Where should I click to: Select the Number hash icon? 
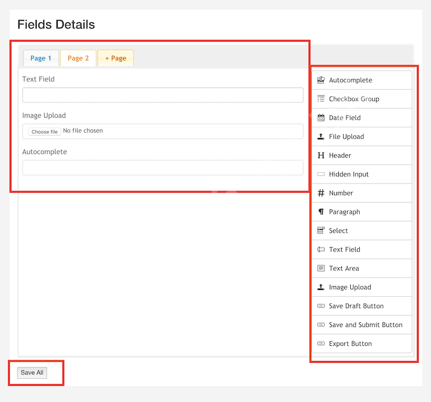pyautogui.click(x=321, y=193)
